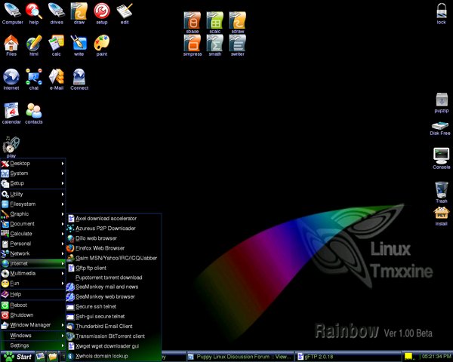Click the Start button

(17, 357)
